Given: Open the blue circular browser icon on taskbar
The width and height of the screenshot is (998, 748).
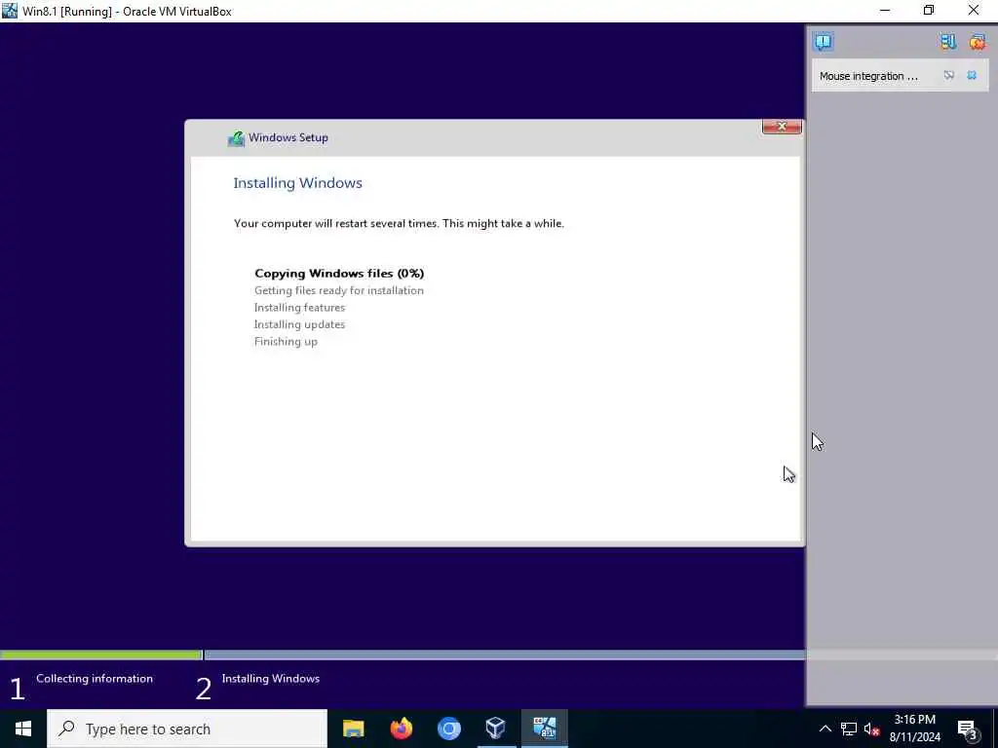Looking at the screenshot, I should [x=448, y=729].
